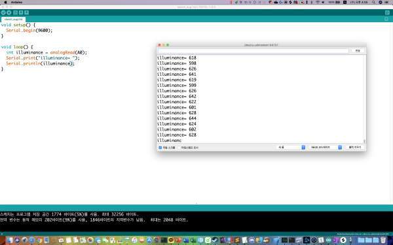Click the menu bar date and clock
The height and width of the screenshot is (245, 393).
[359, 2]
